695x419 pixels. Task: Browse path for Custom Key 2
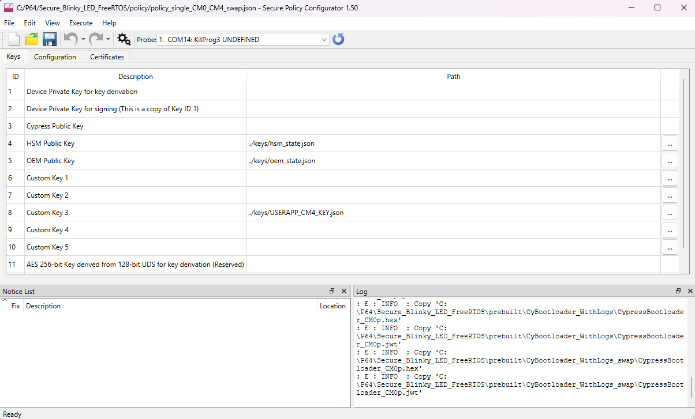[670, 195]
